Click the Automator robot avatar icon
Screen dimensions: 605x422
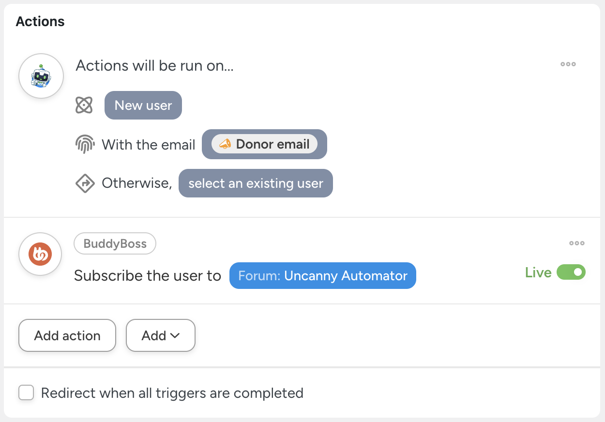pyautogui.click(x=41, y=76)
